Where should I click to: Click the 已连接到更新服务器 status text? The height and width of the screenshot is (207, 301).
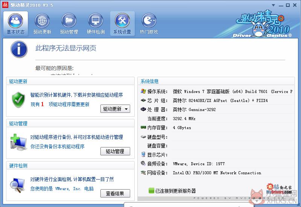[x=175, y=191]
